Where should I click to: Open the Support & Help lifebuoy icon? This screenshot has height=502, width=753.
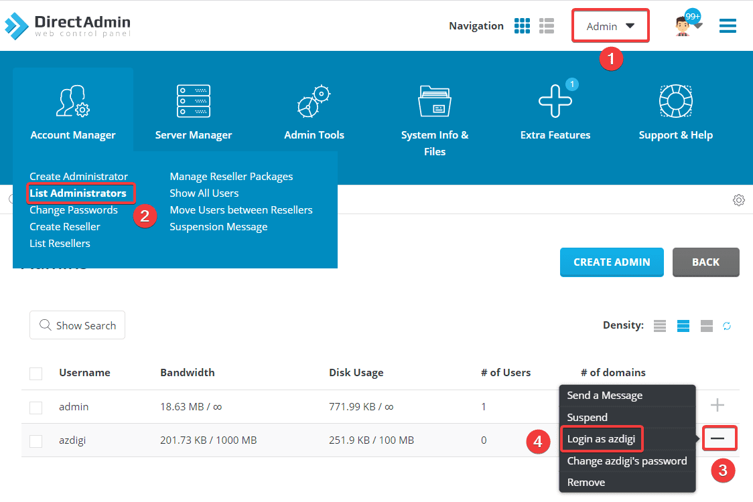(675, 100)
